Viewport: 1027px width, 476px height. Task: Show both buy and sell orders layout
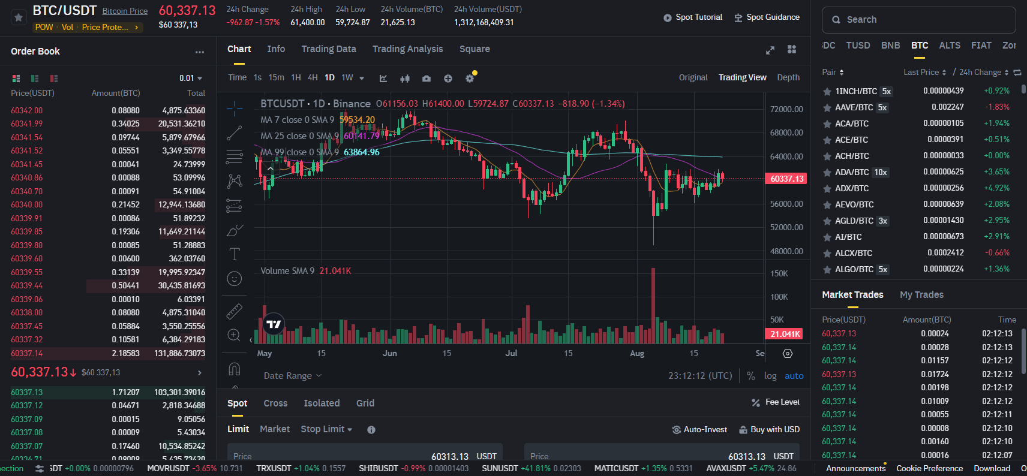tap(16, 79)
